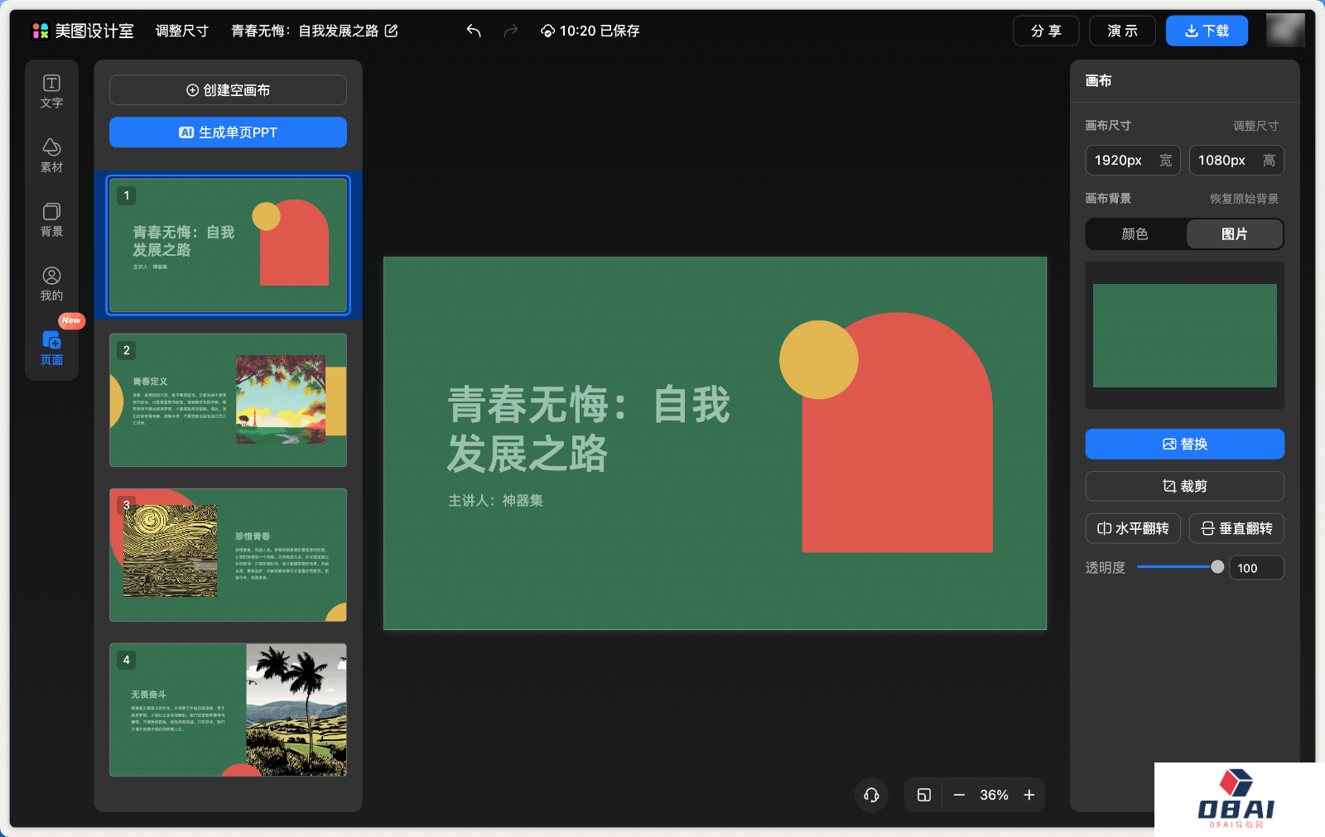Select slide 2 青春定义 thumbnail
Screen dimensions: 1325x837
228,400
